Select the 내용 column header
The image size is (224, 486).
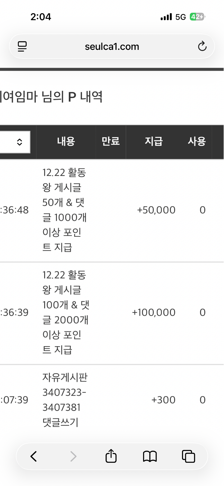[x=66, y=141]
